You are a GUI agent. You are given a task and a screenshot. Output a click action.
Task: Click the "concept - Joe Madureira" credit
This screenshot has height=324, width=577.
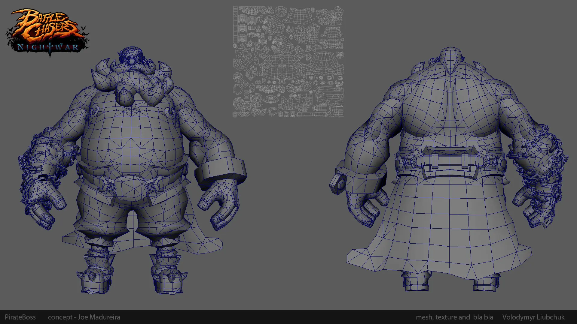click(84, 317)
